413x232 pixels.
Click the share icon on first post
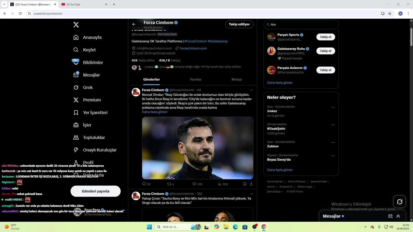(x=251, y=184)
